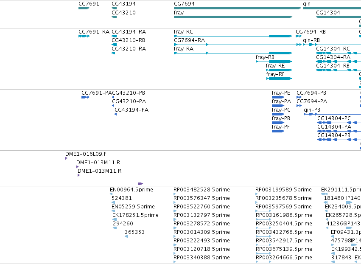The image size is (361, 264).
Task: Select protein CG14304-PC
Action: 334,119
